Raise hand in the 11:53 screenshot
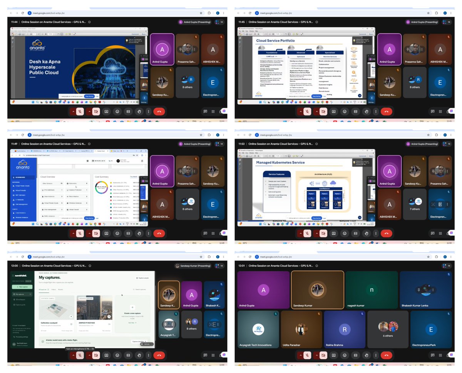Viewport: 462px width, 373px height. click(x=367, y=234)
